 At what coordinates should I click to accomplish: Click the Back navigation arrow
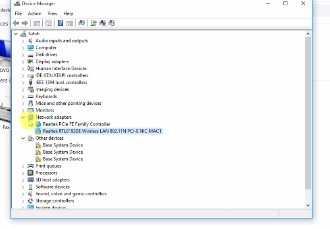15,23
